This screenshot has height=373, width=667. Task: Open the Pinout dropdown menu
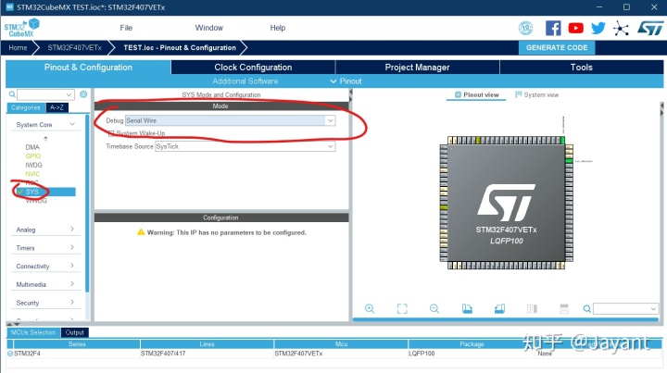click(346, 81)
